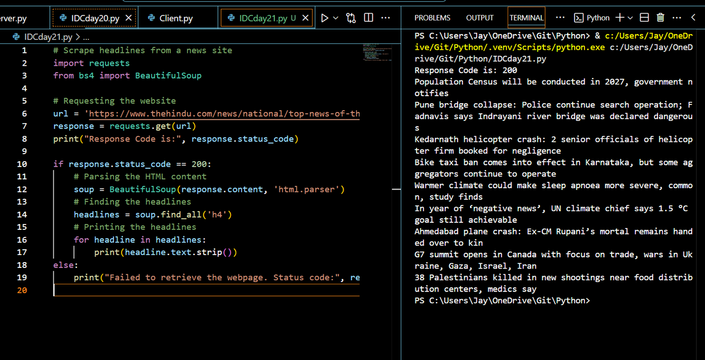Switch to the IDCday20.py editor tab

click(93, 18)
